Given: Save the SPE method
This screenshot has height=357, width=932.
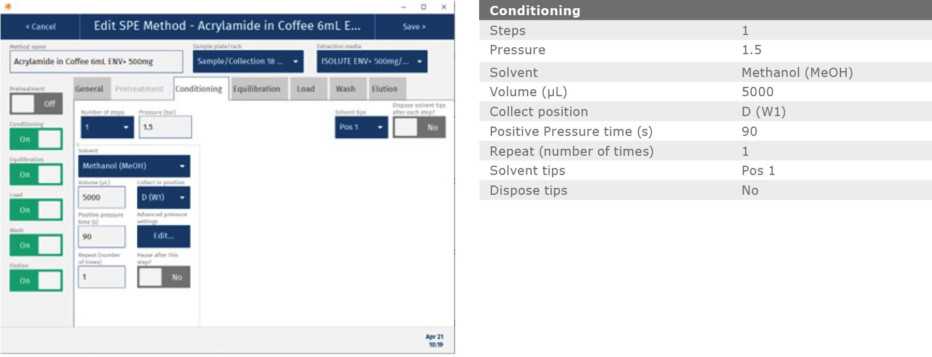Looking at the screenshot, I should click(414, 27).
